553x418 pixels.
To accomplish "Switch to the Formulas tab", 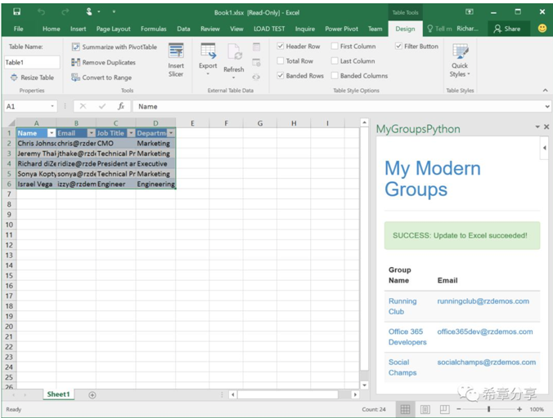I will point(154,29).
